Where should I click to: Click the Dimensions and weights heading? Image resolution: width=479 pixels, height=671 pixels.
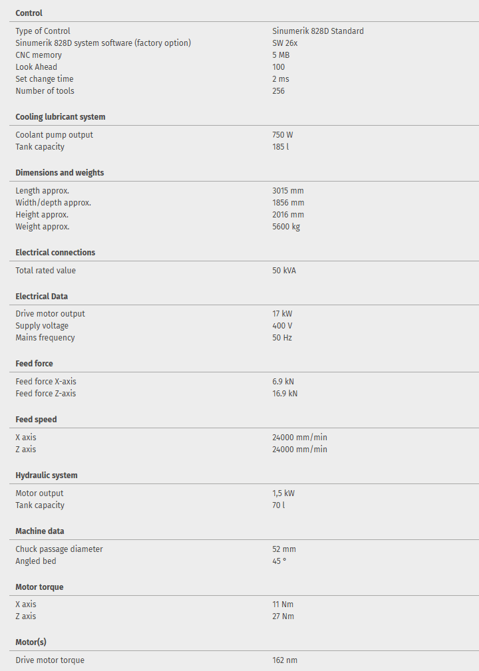(60, 173)
